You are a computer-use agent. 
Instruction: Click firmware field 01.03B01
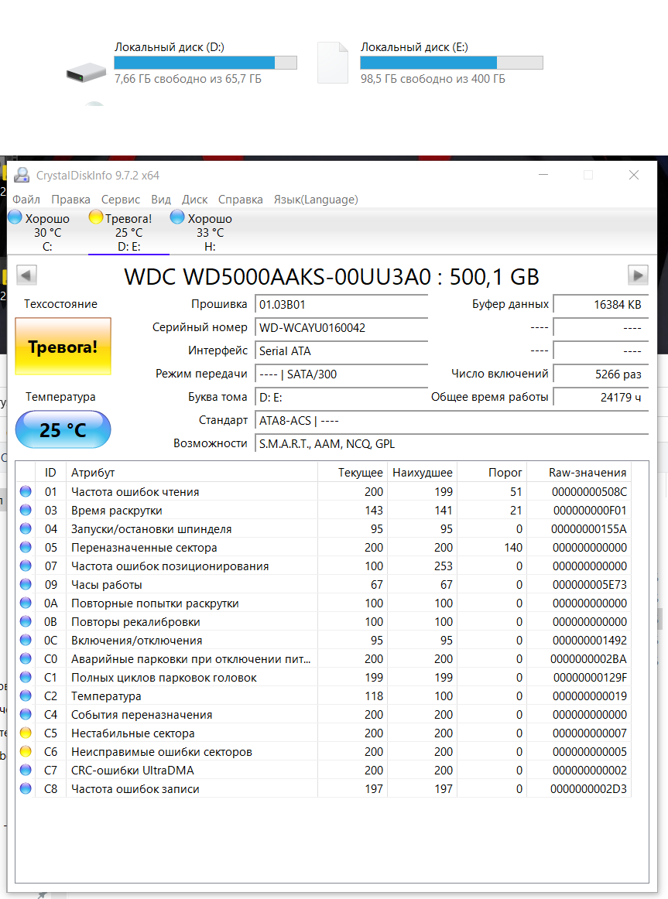tap(341, 305)
